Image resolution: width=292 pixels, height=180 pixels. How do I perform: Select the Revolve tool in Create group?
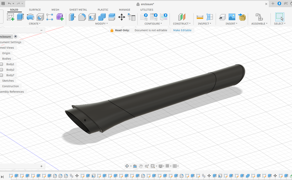(30, 17)
